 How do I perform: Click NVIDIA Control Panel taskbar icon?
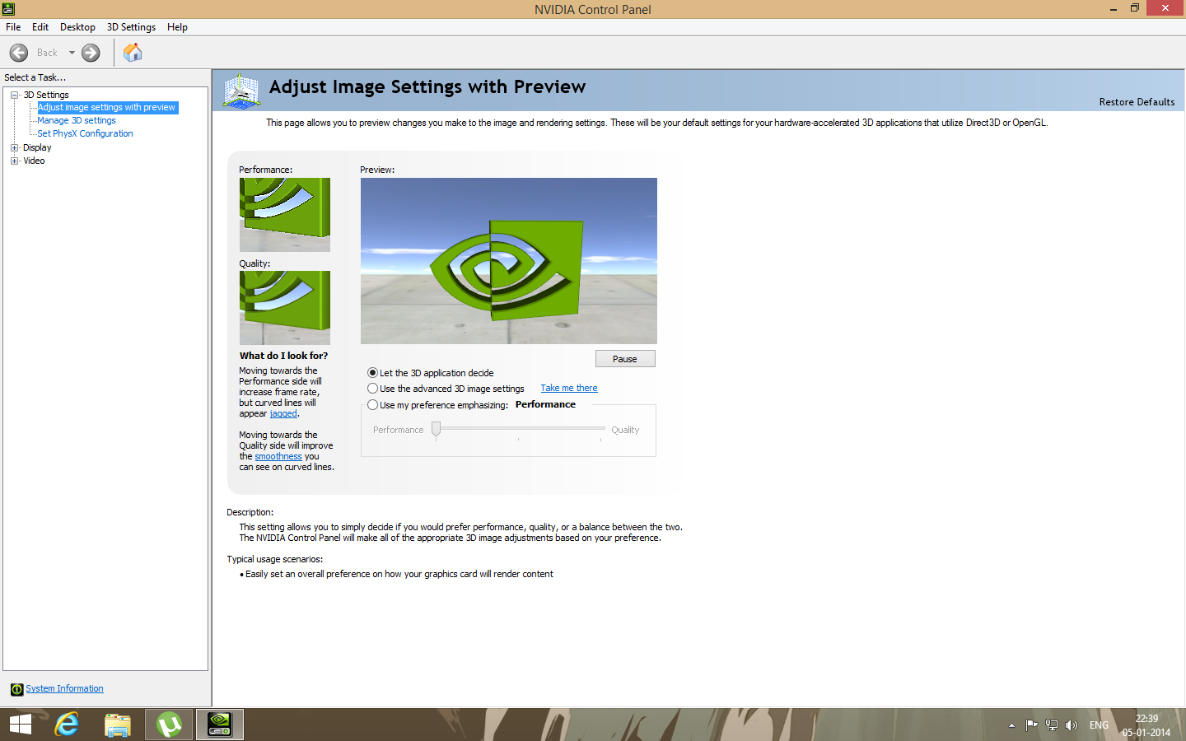click(x=220, y=725)
